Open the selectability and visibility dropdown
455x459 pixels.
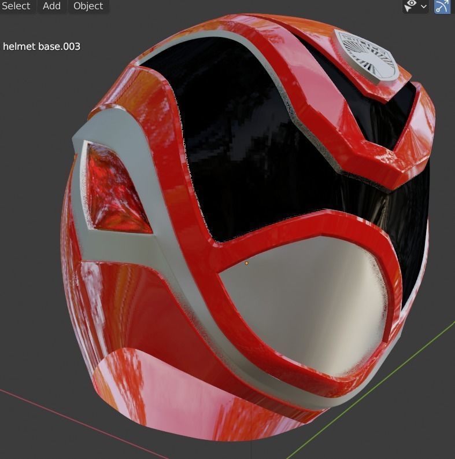(x=416, y=6)
